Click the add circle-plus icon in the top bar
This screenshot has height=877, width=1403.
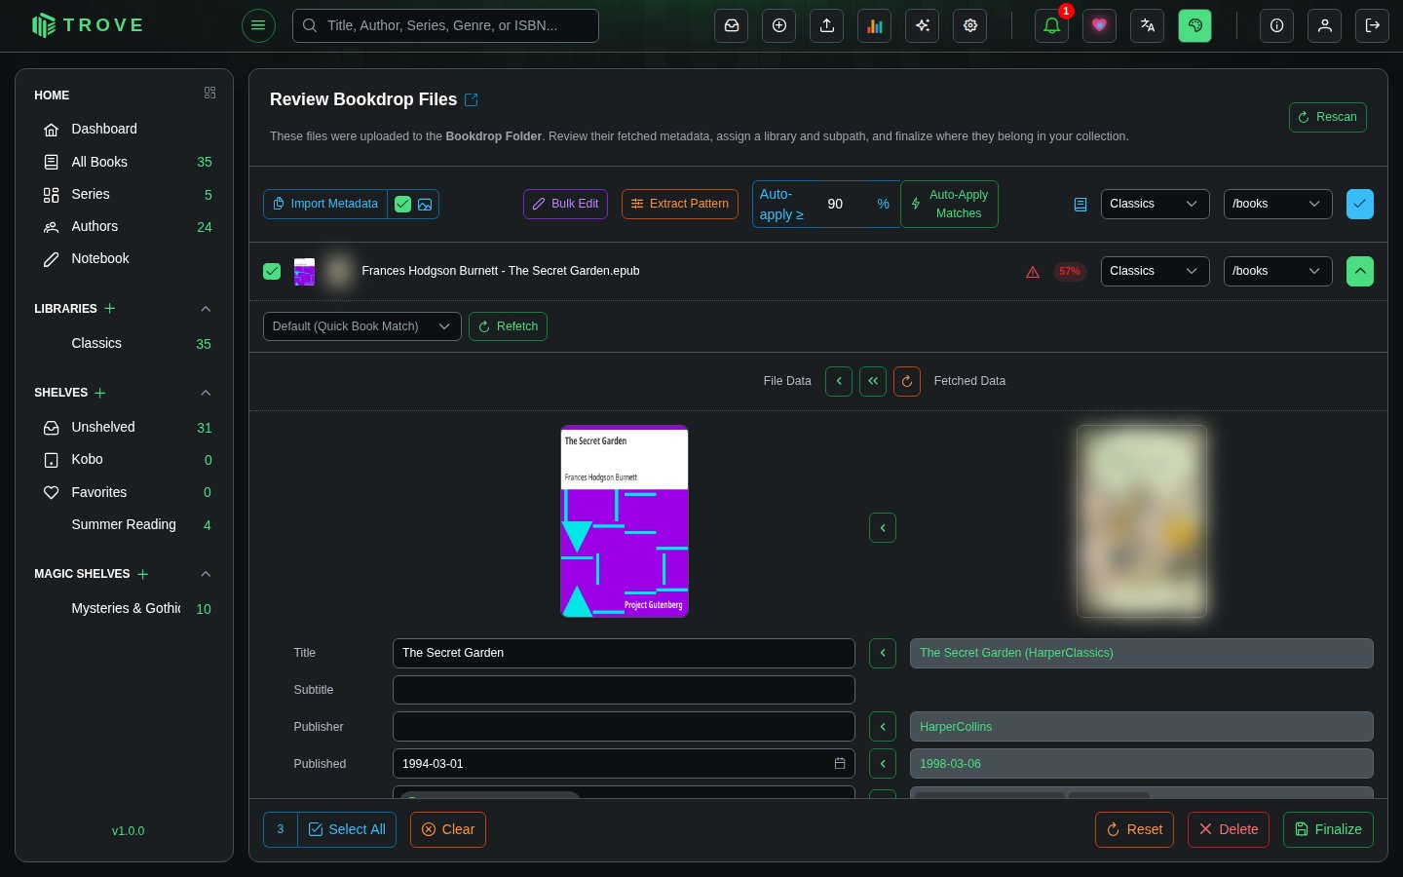(x=778, y=26)
